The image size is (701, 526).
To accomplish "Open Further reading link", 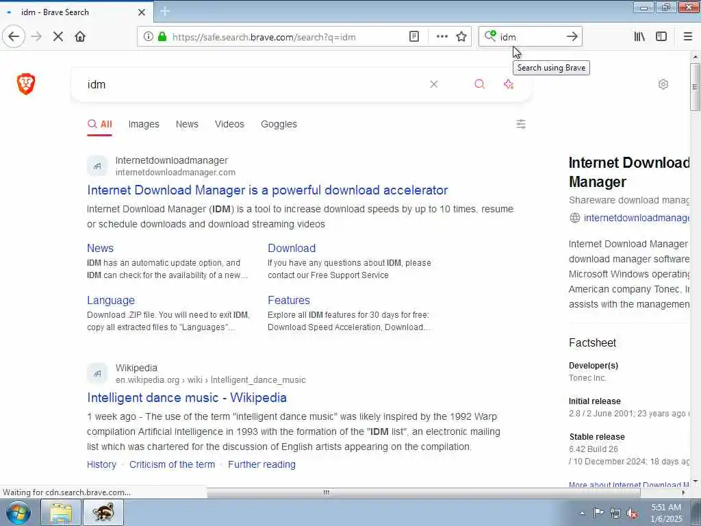I will (x=262, y=464).
